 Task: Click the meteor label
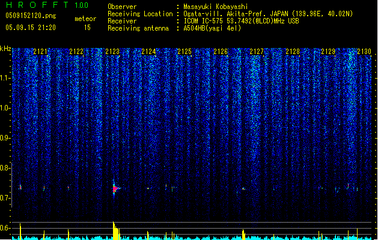pyautogui.click(x=85, y=19)
